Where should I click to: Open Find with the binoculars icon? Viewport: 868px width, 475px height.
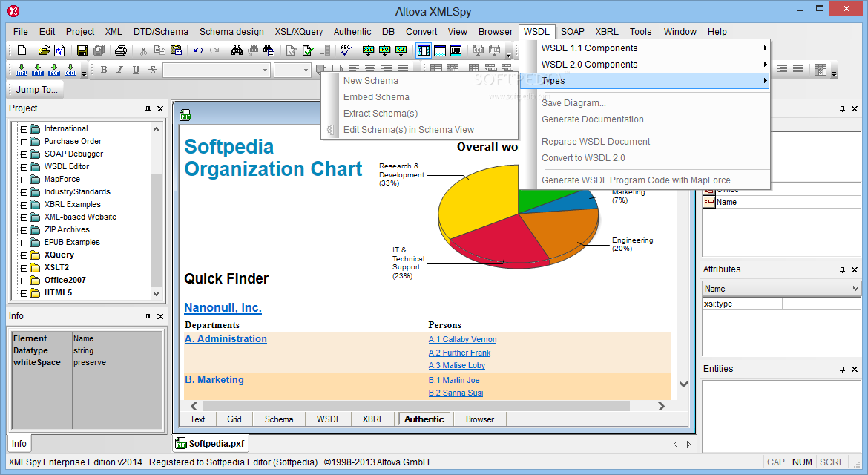[237, 50]
